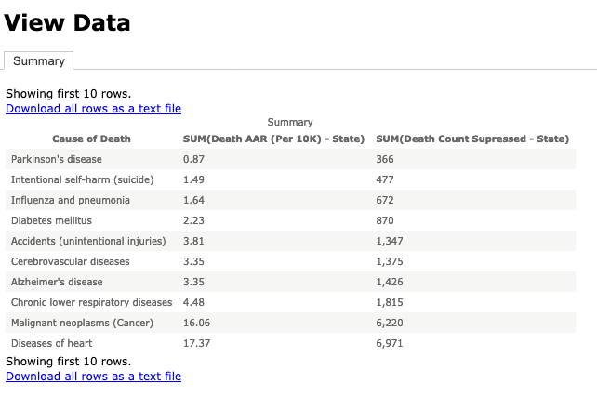The height and width of the screenshot is (410, 597).
Task: Click the bottom Download all rows link
Action: pos(93,377)
